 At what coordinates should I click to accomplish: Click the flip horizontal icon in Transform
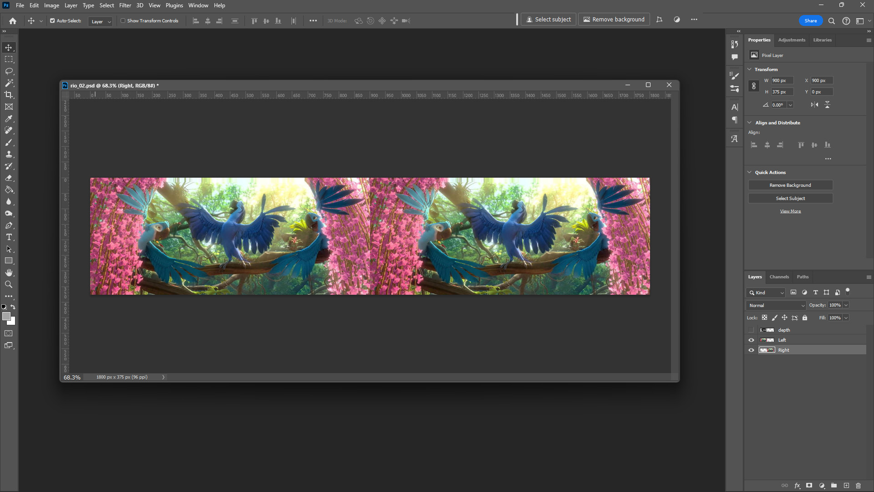pyautogui.click(x=814, y=105)
